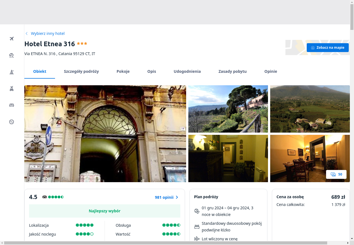Image resolution: width=354 pixels, height=245 pixels.
Task: Click the Tripadvisor owl logo
Action: click(x=45, y=197)
